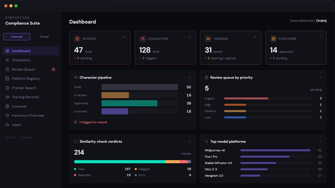Click the Platforms server icon in card
The width and height of the screenshot is (335, 188).
coord(274,39)
